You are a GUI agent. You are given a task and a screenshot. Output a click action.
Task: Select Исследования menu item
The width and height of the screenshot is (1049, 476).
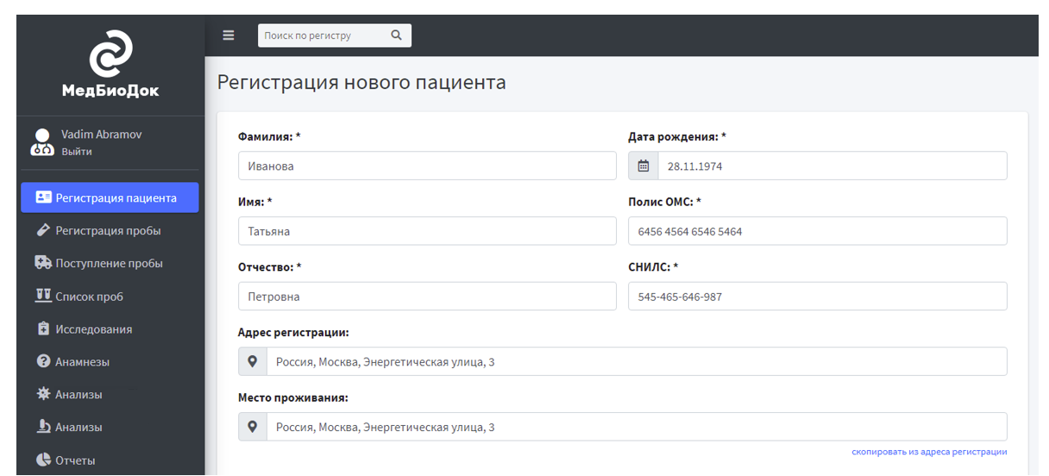point(93,329)
